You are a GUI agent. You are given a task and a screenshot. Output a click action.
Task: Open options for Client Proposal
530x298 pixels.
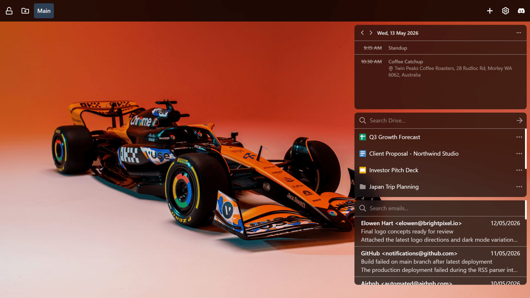[519, 154]
